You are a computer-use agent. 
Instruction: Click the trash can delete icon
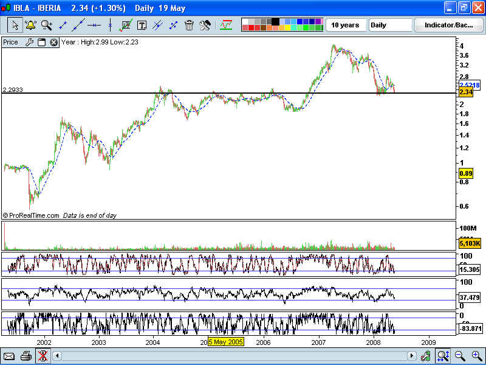coord(189,25)
